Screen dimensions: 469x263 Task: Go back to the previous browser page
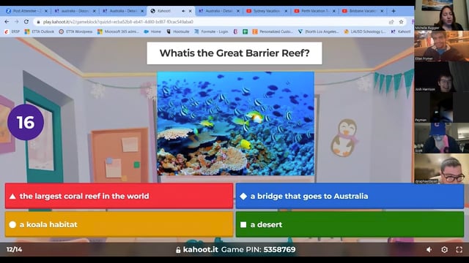coord(7,22)
